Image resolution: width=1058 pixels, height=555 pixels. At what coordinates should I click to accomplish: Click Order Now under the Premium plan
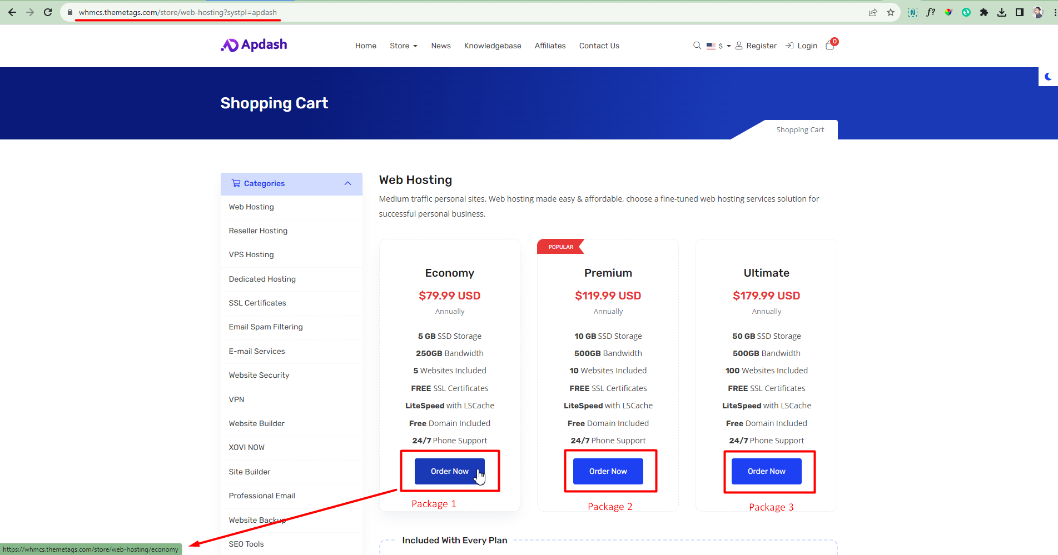click(608, 471)
